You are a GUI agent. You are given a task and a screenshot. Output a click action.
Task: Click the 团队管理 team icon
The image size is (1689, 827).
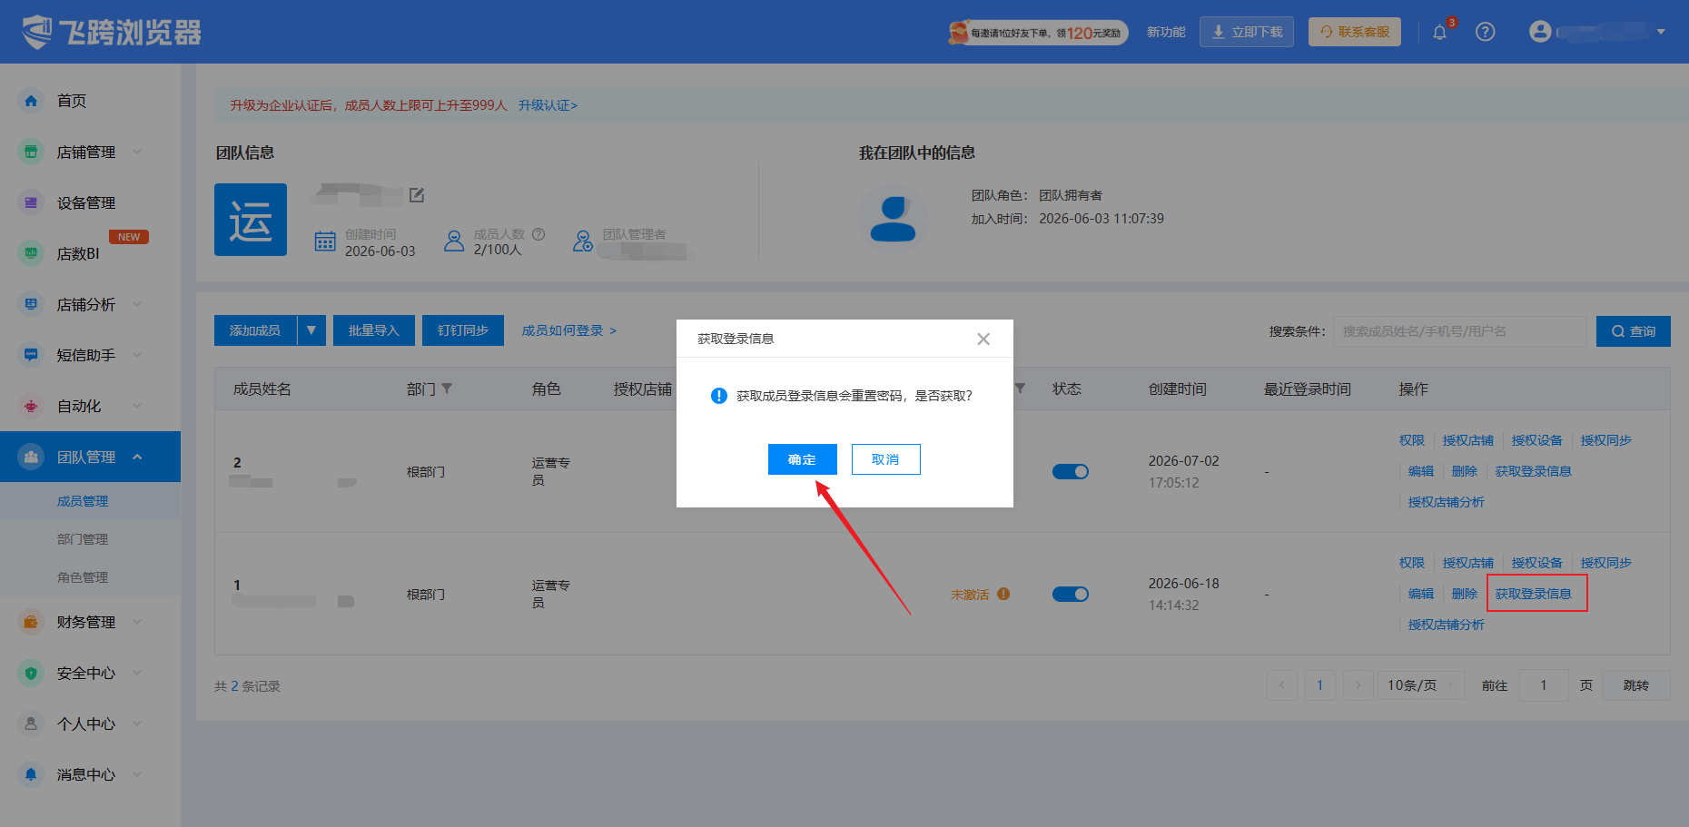[x=31, y=457]
